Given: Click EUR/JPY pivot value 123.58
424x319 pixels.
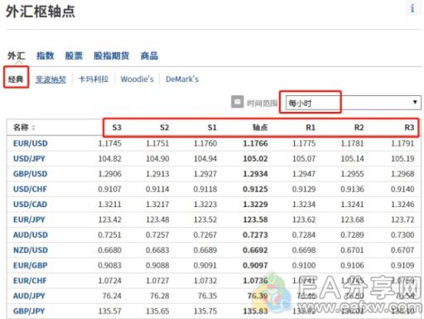Looking at the screenshot, I should (x=255, y=220).
